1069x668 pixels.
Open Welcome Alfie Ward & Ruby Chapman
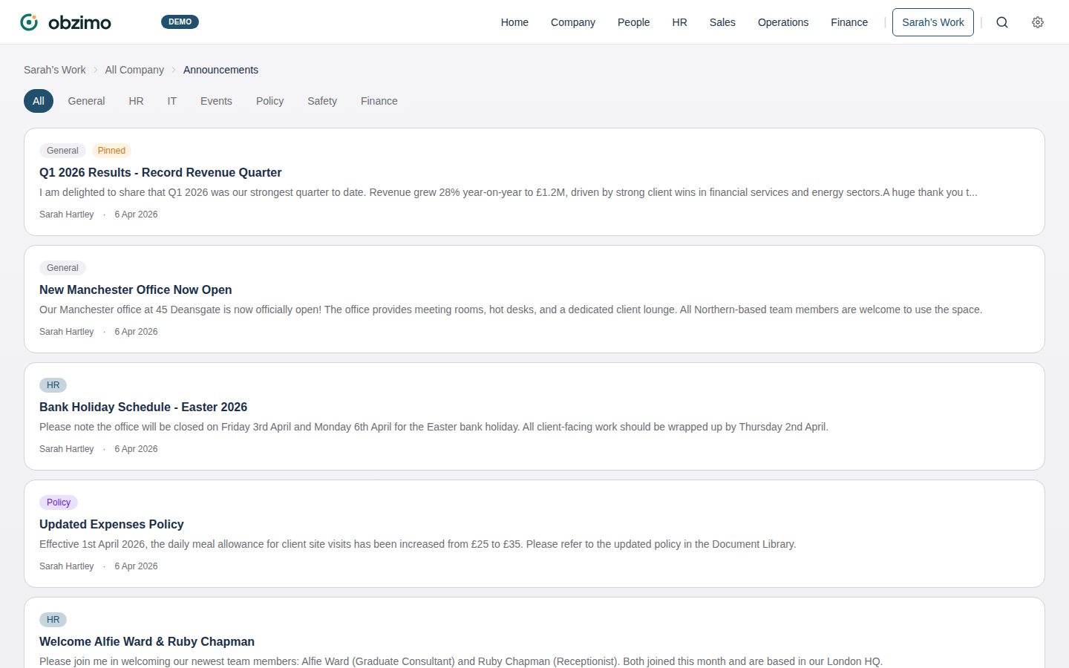[147, 641]
